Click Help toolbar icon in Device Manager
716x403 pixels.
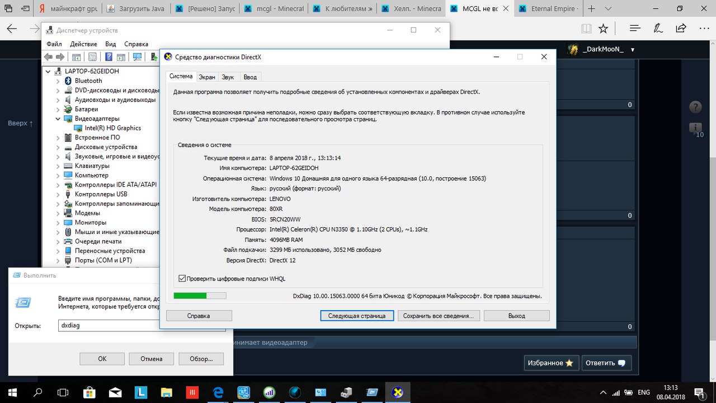[x=109, y=57]
